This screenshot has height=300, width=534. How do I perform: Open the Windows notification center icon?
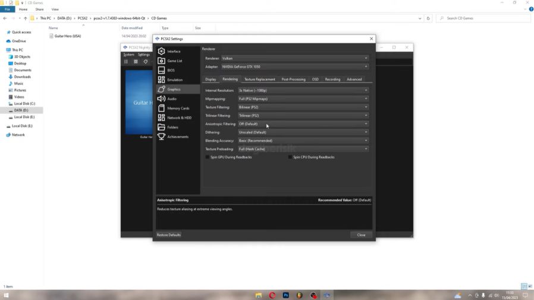coord(525,295)
